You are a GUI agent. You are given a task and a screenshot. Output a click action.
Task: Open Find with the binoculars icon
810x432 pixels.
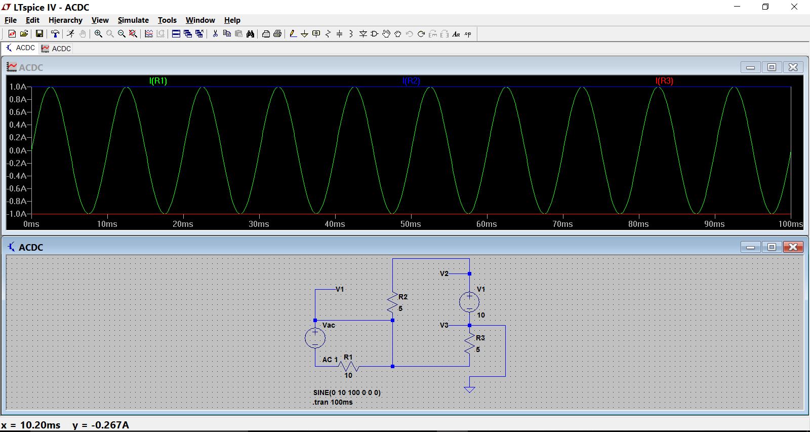click(x=250, y=34)
